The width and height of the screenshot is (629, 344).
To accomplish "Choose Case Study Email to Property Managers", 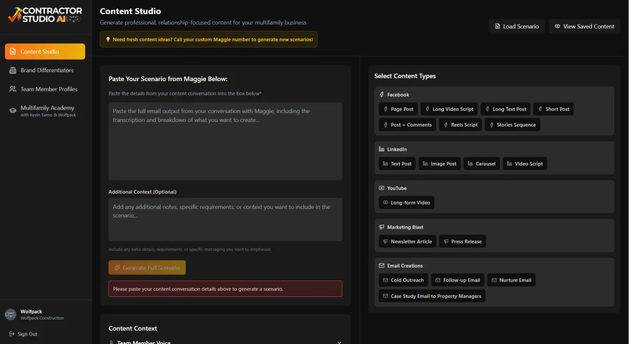I will click(431, 296).
